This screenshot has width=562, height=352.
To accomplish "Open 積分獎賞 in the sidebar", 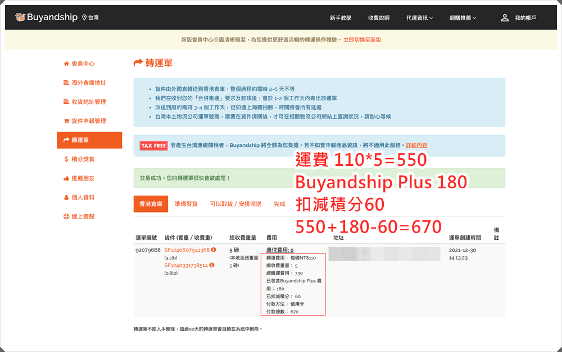I will click(x=83, y=159).
